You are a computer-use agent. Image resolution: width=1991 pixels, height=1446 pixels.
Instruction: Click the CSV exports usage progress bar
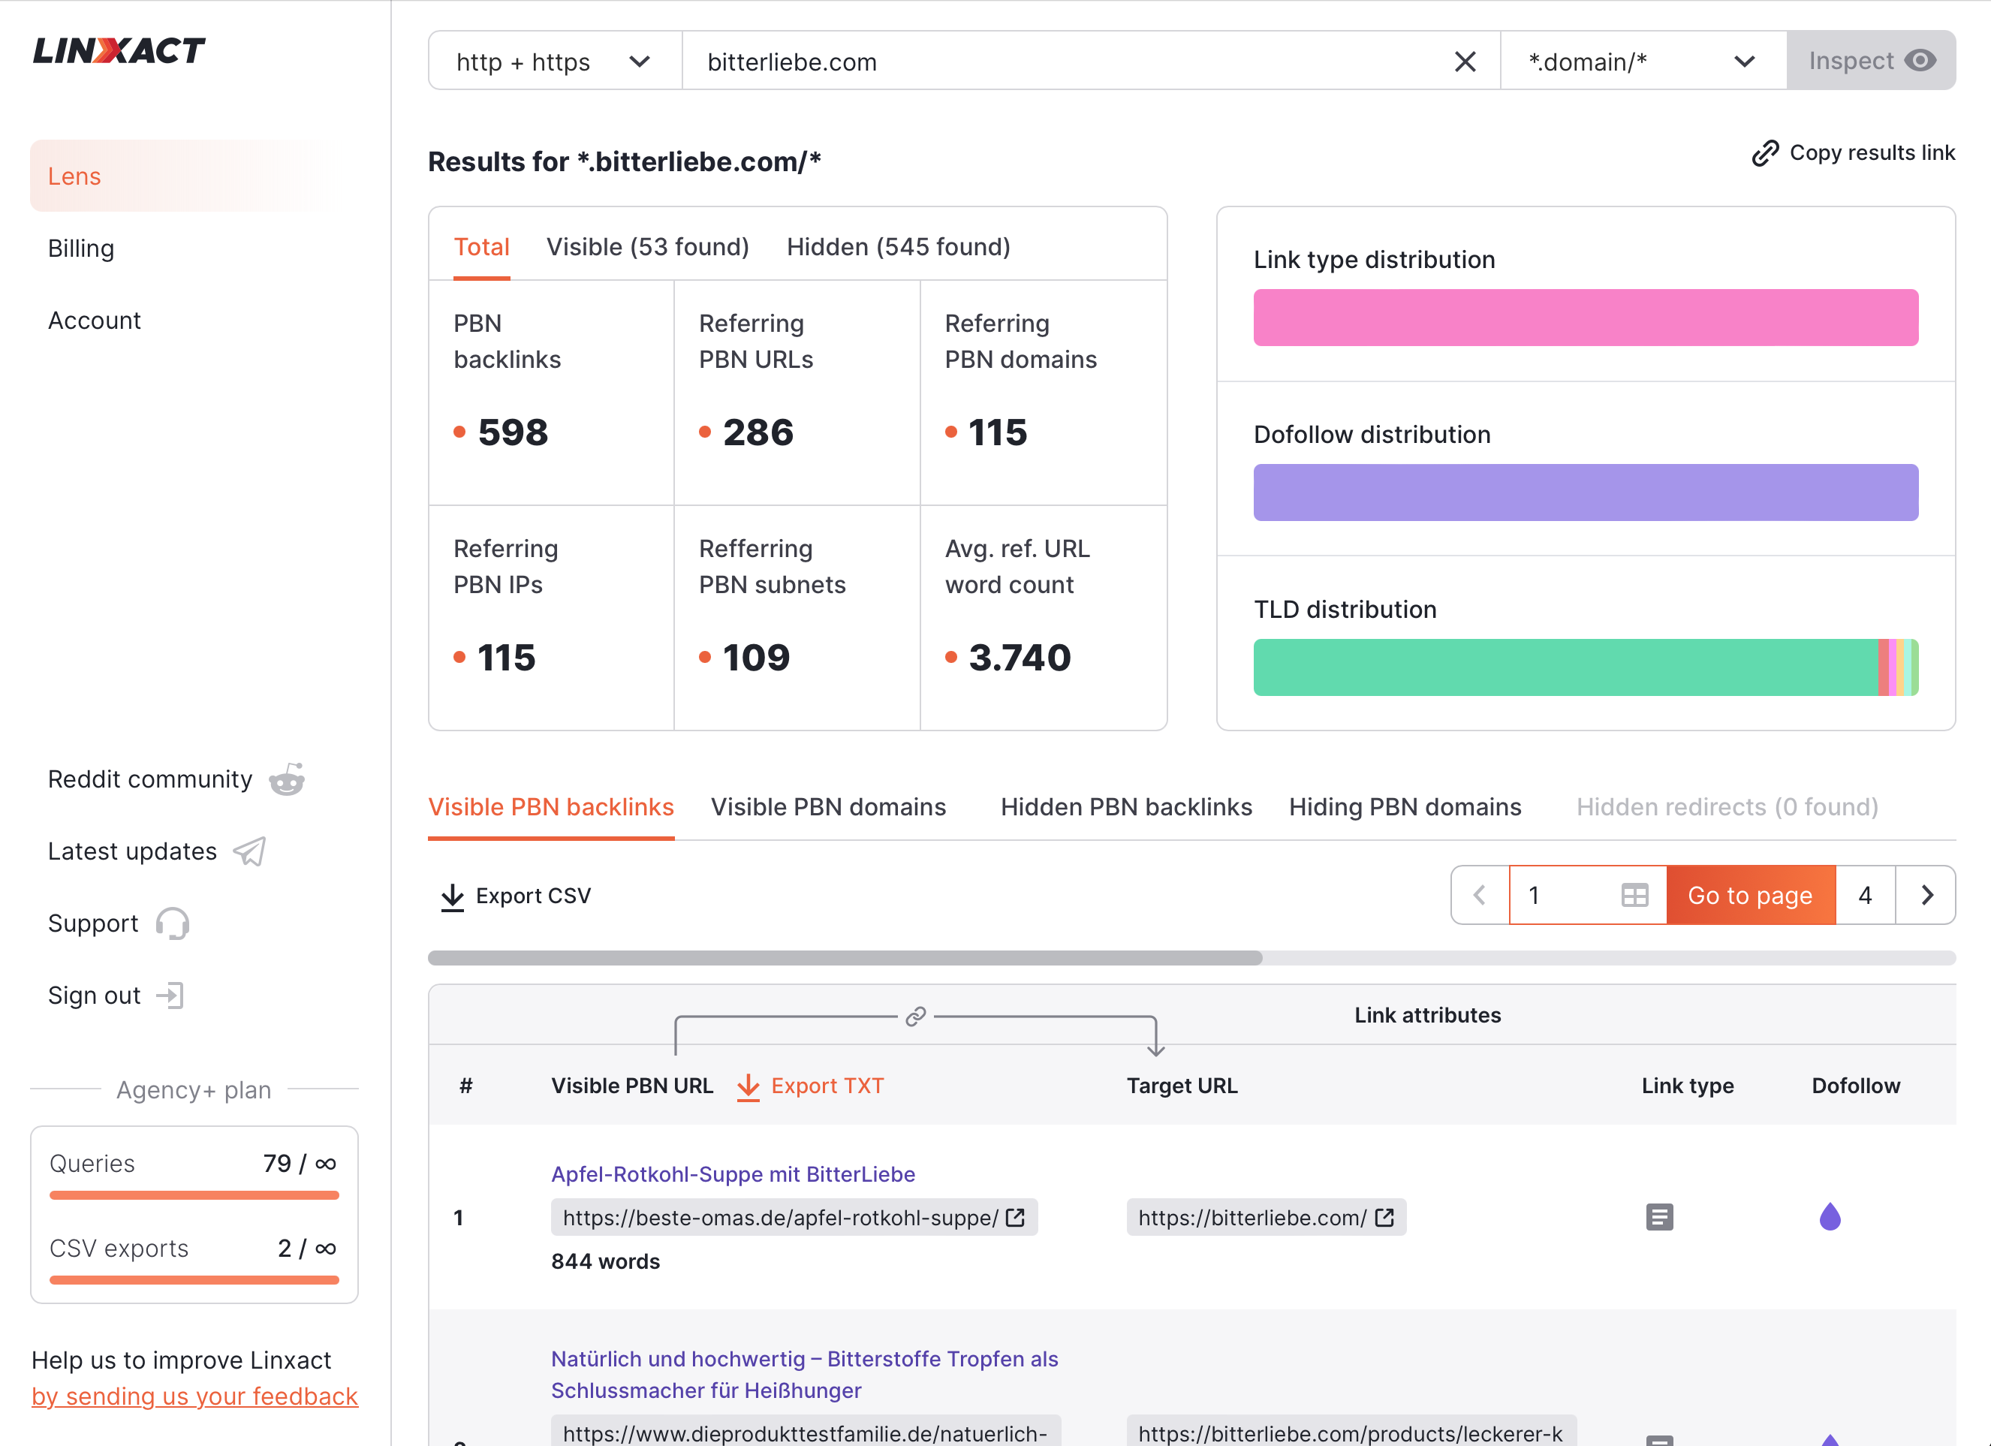[x=194, y=1280]
